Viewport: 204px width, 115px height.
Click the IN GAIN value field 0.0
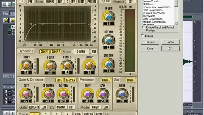tap(109, 24)
